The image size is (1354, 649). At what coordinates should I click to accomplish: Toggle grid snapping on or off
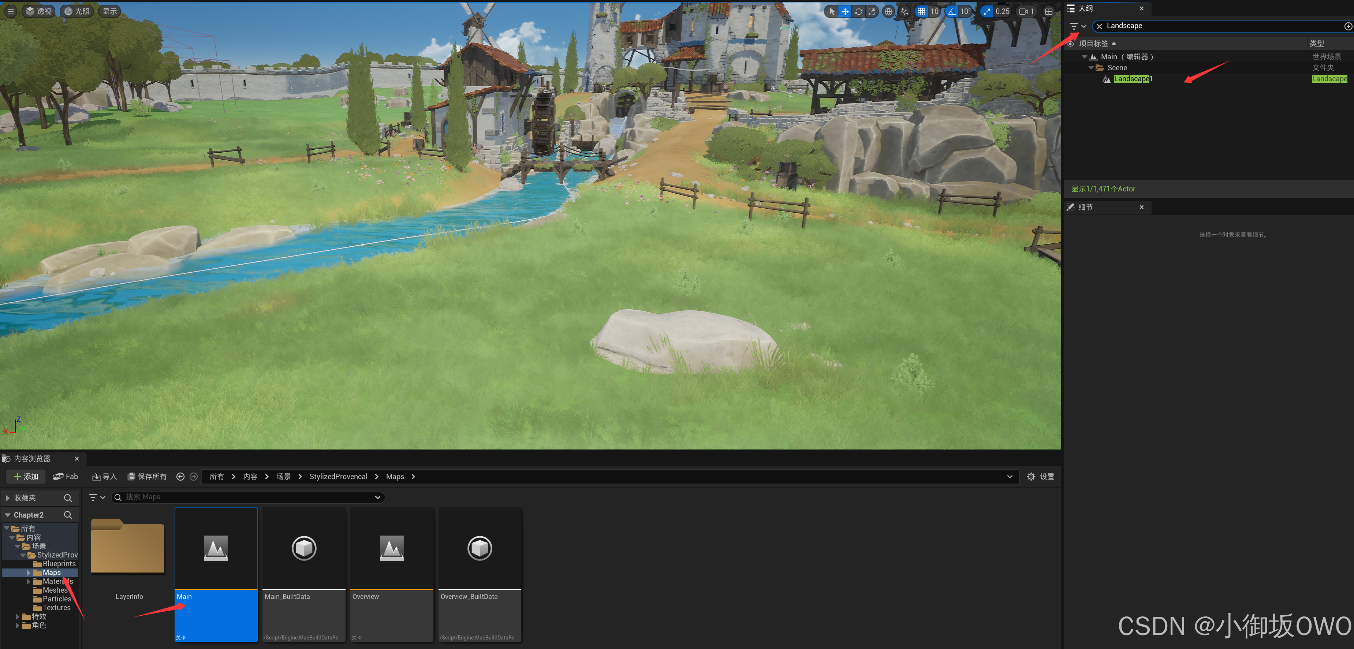click(x=921, y=11)
